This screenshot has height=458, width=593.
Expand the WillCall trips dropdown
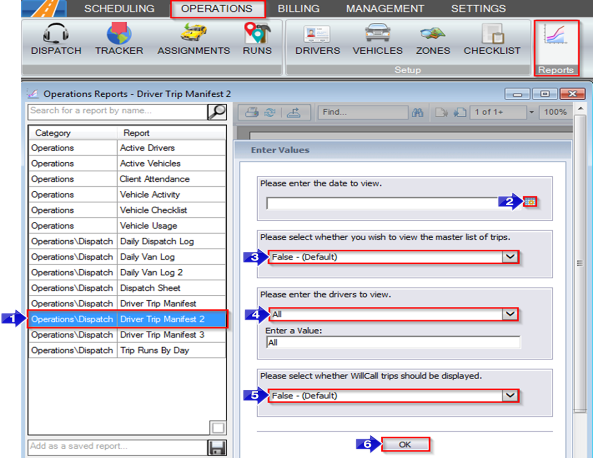point(510,396)
